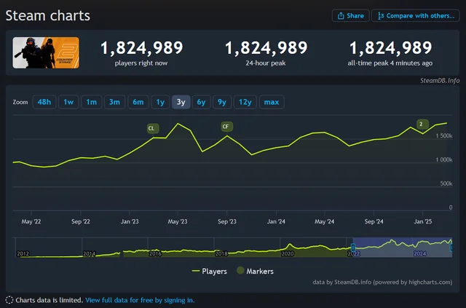Open Compare with others
The width and height of the screenshot is (466, 308).
click(x=416, y=16)
